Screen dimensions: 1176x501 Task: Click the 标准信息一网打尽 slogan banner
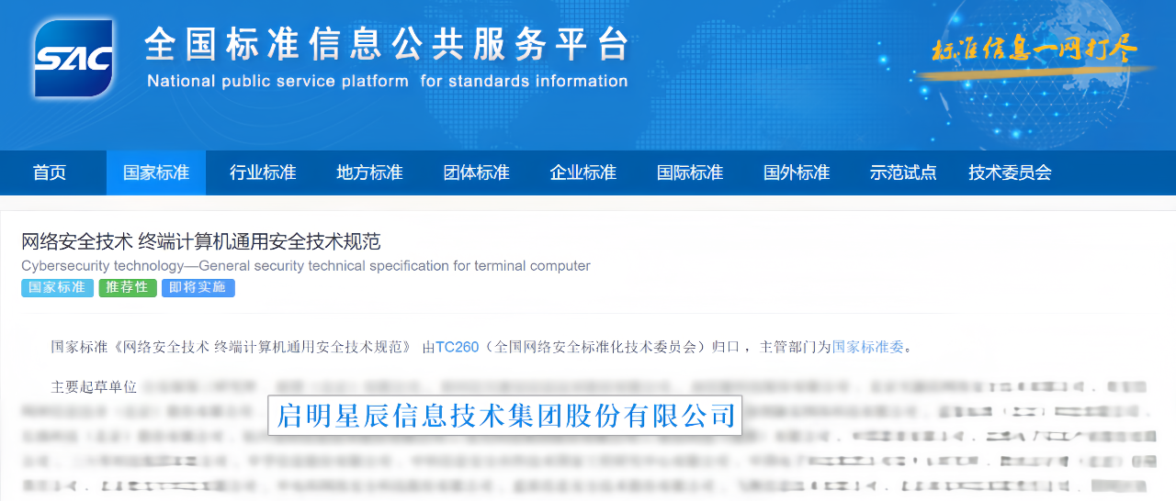(x=1035, y=51)
